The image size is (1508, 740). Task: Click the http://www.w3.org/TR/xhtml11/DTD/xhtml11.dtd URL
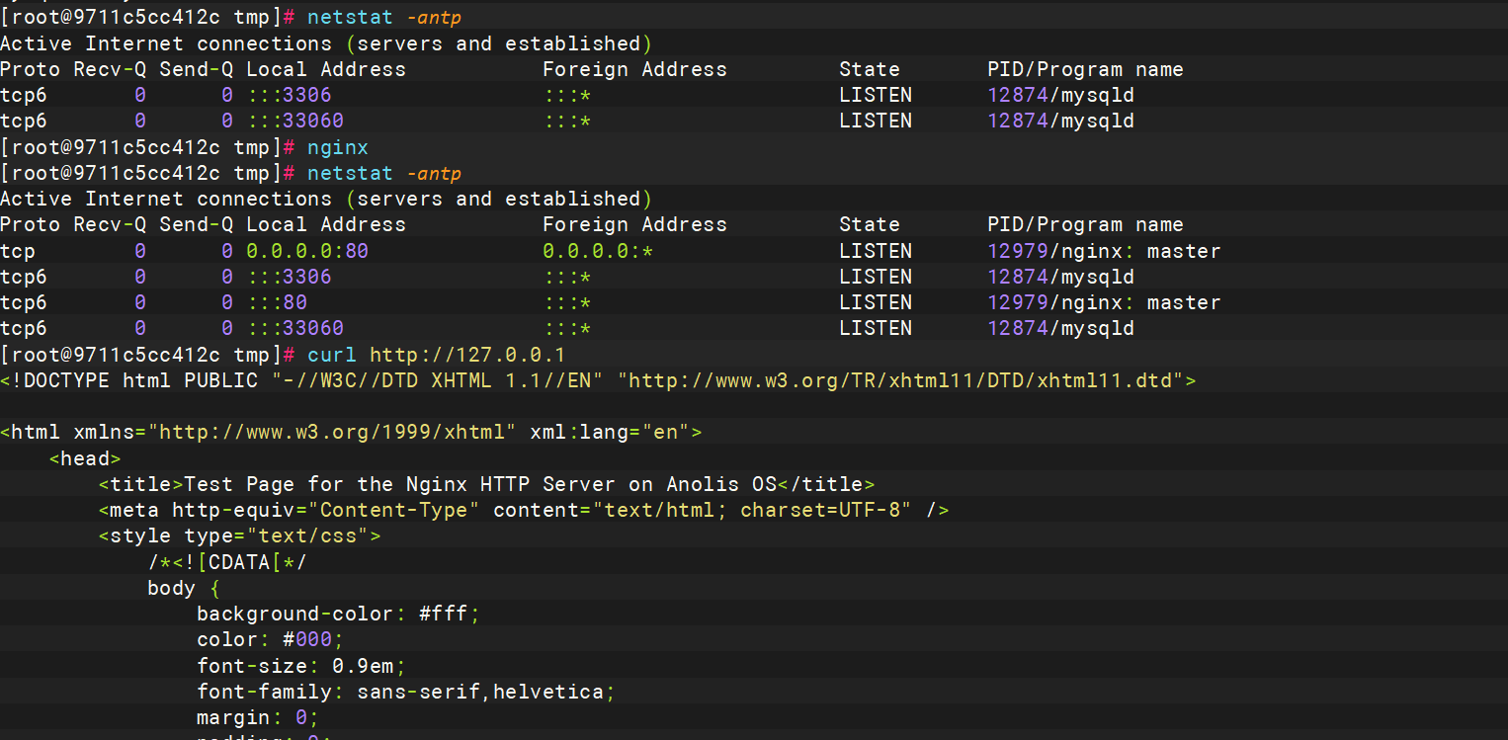click(x=906, y=380)
